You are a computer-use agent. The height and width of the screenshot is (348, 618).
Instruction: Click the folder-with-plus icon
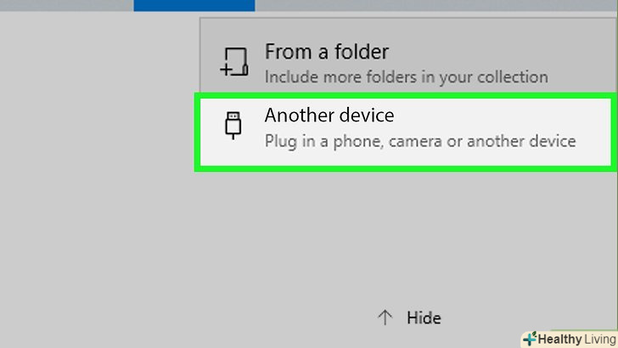(x=233, y=59)
